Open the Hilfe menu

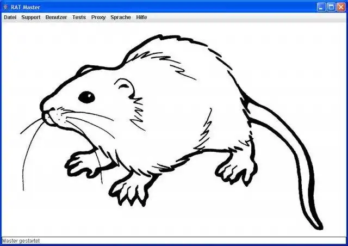tap(141, 17)
